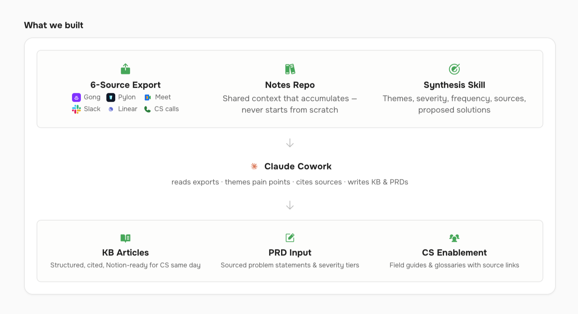The height and width of the screenshot is (314, 578).
Task: Click the Synthesis Skill target icon
Action: 454,69
